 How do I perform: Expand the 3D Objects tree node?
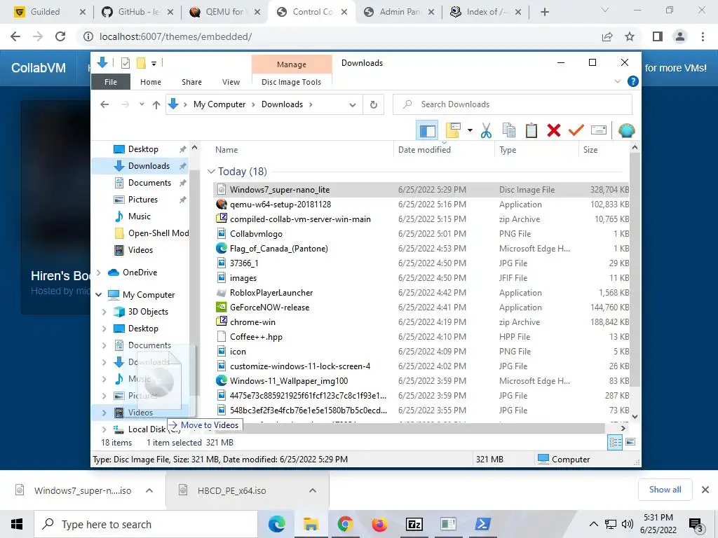tap(104, 312)
